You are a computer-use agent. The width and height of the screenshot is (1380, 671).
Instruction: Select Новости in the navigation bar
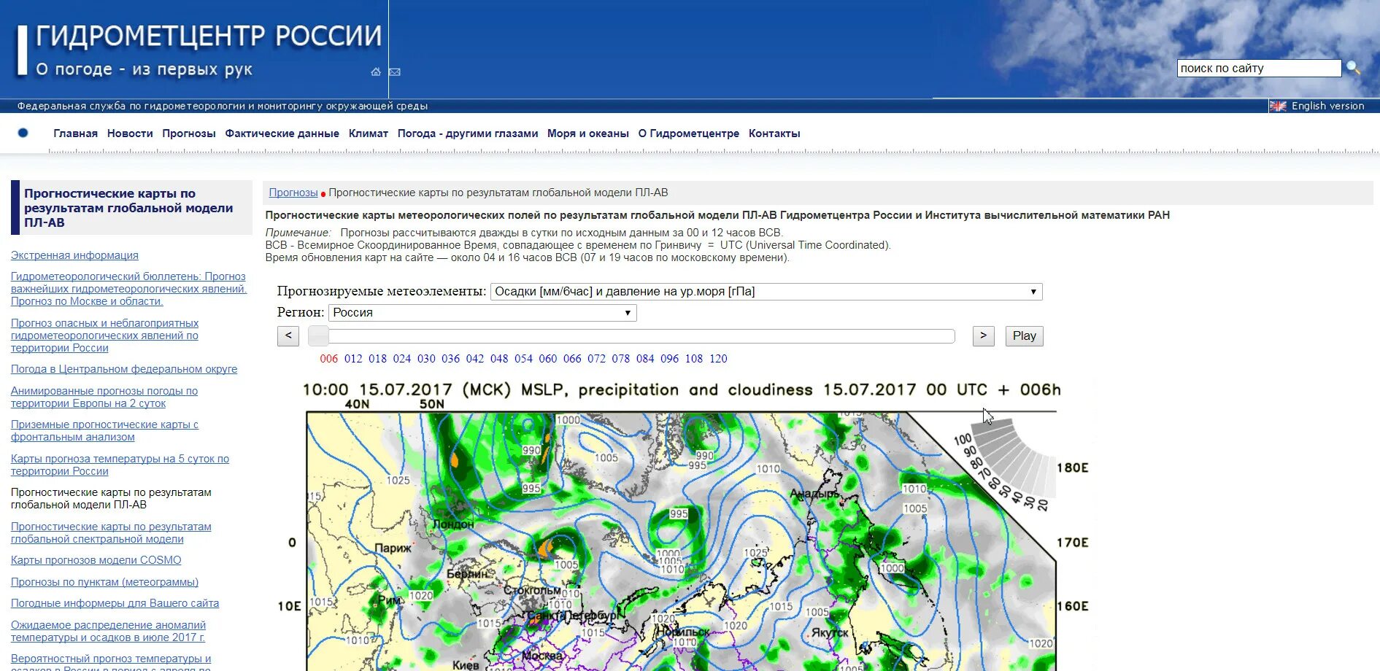[x=130, y=133]
